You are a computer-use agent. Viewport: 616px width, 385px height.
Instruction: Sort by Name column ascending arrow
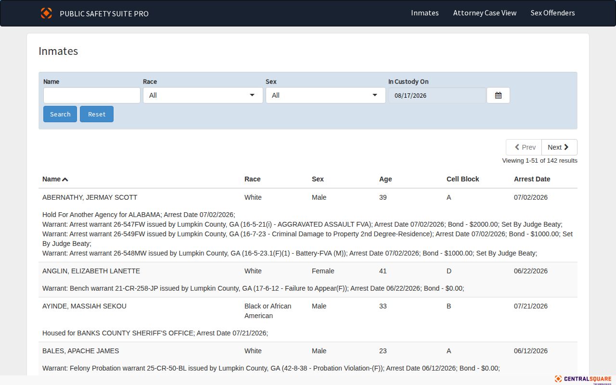click(65, 180)
